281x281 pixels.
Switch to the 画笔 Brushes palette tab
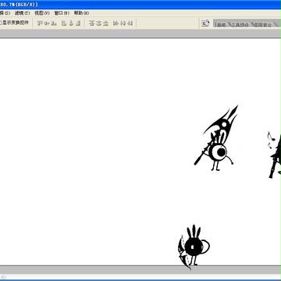pos(222,24)
